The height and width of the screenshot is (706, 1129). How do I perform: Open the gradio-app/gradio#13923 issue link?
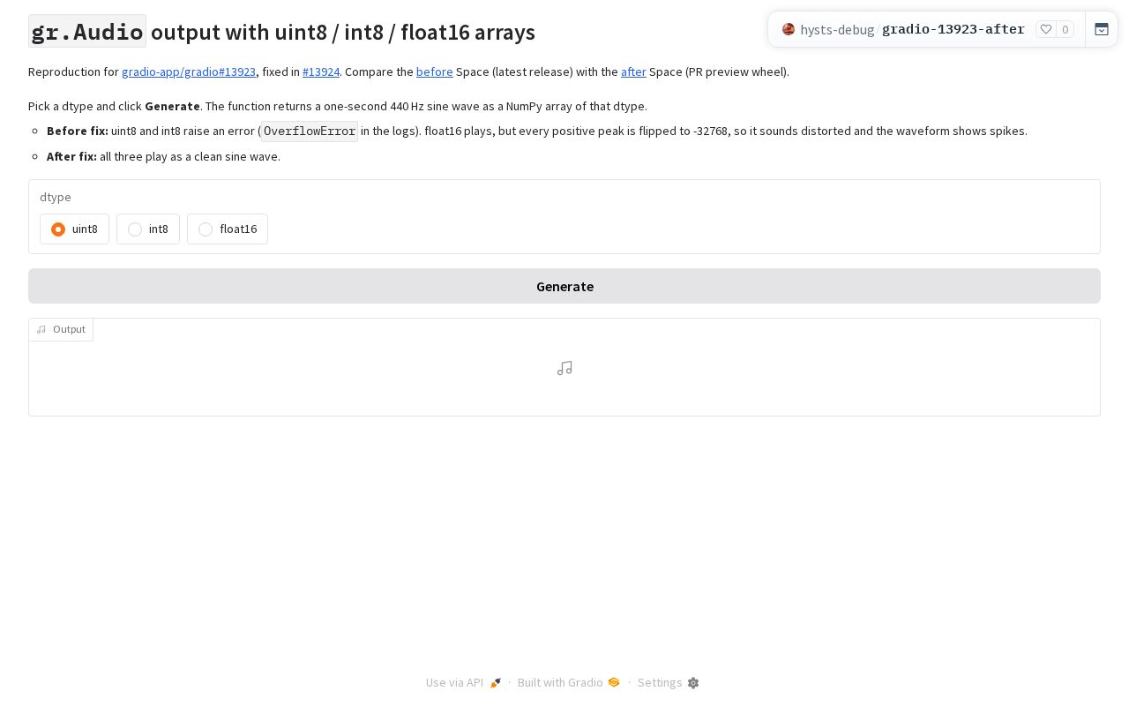[189, 72]
